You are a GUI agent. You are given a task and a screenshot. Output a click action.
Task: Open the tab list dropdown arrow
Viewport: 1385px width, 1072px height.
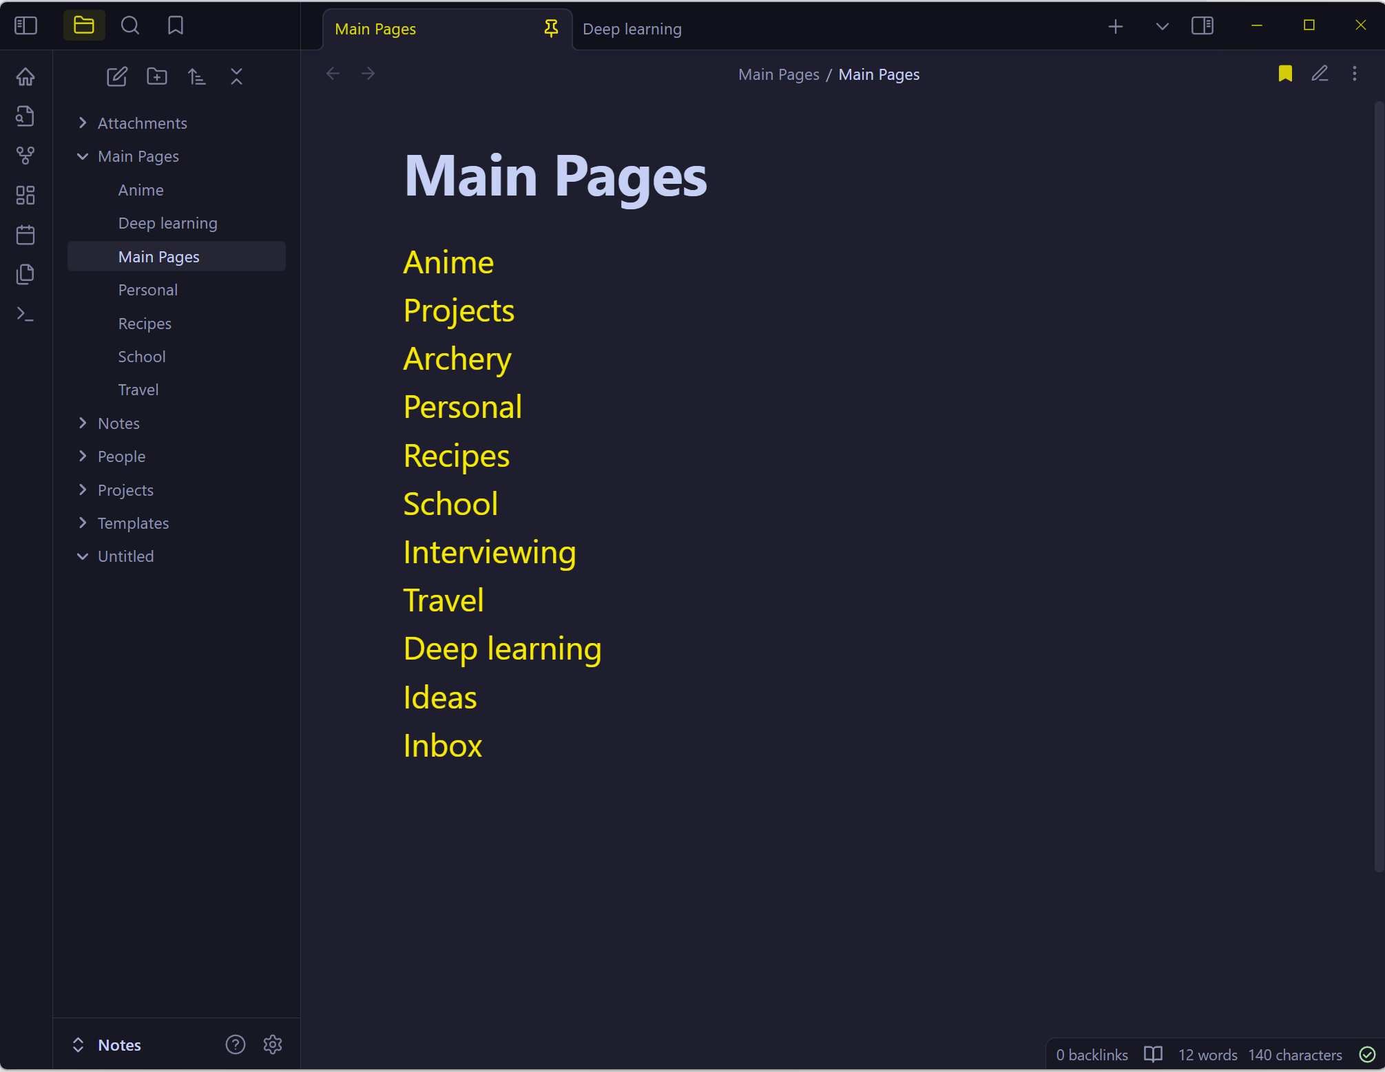(x=1162, y=26)
